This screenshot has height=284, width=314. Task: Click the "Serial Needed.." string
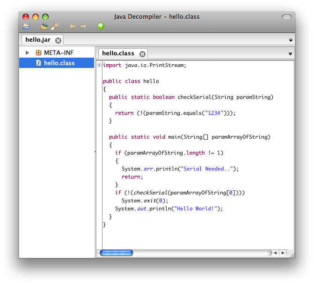click(207, 169)
